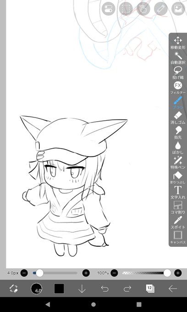Image resolution: width=187 pixels, height=312 pixels.
Task: Redo the last action
Action: pos(127,289)
